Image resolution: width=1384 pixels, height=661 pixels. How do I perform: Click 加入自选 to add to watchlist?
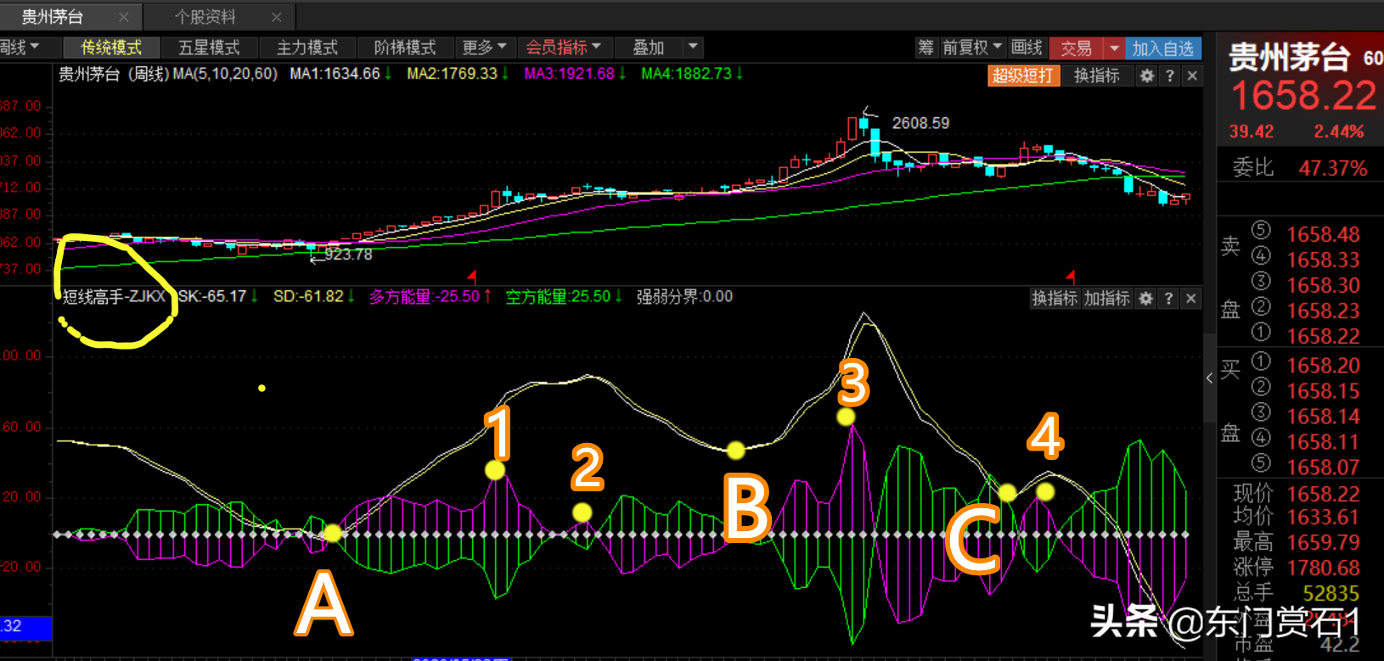pos(1163,49)
